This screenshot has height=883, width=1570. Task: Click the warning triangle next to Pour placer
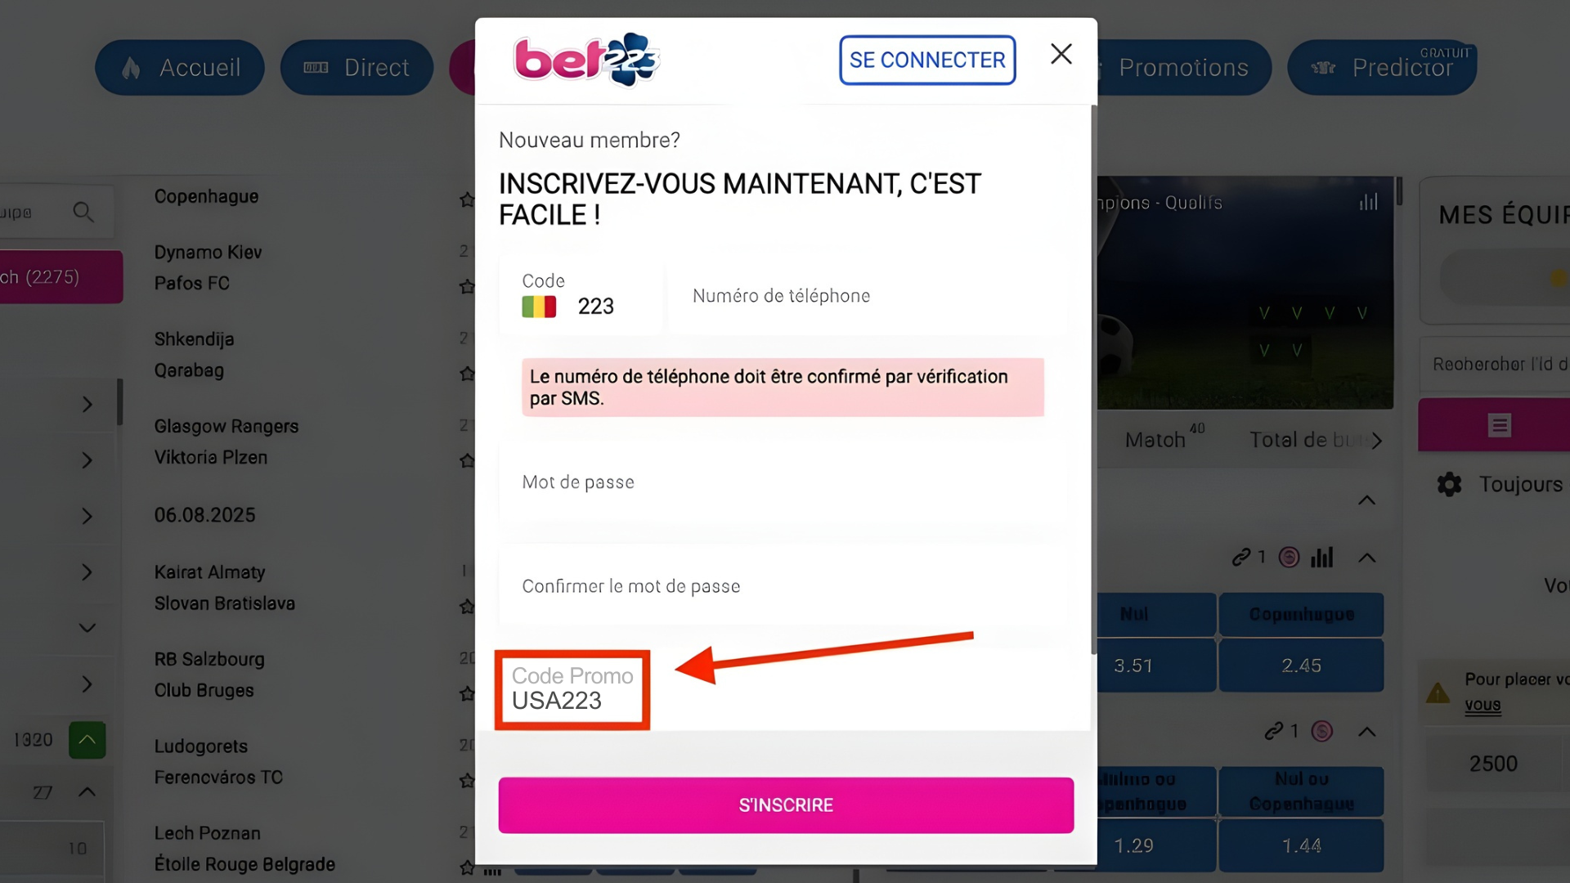[x=1438, y=694]
